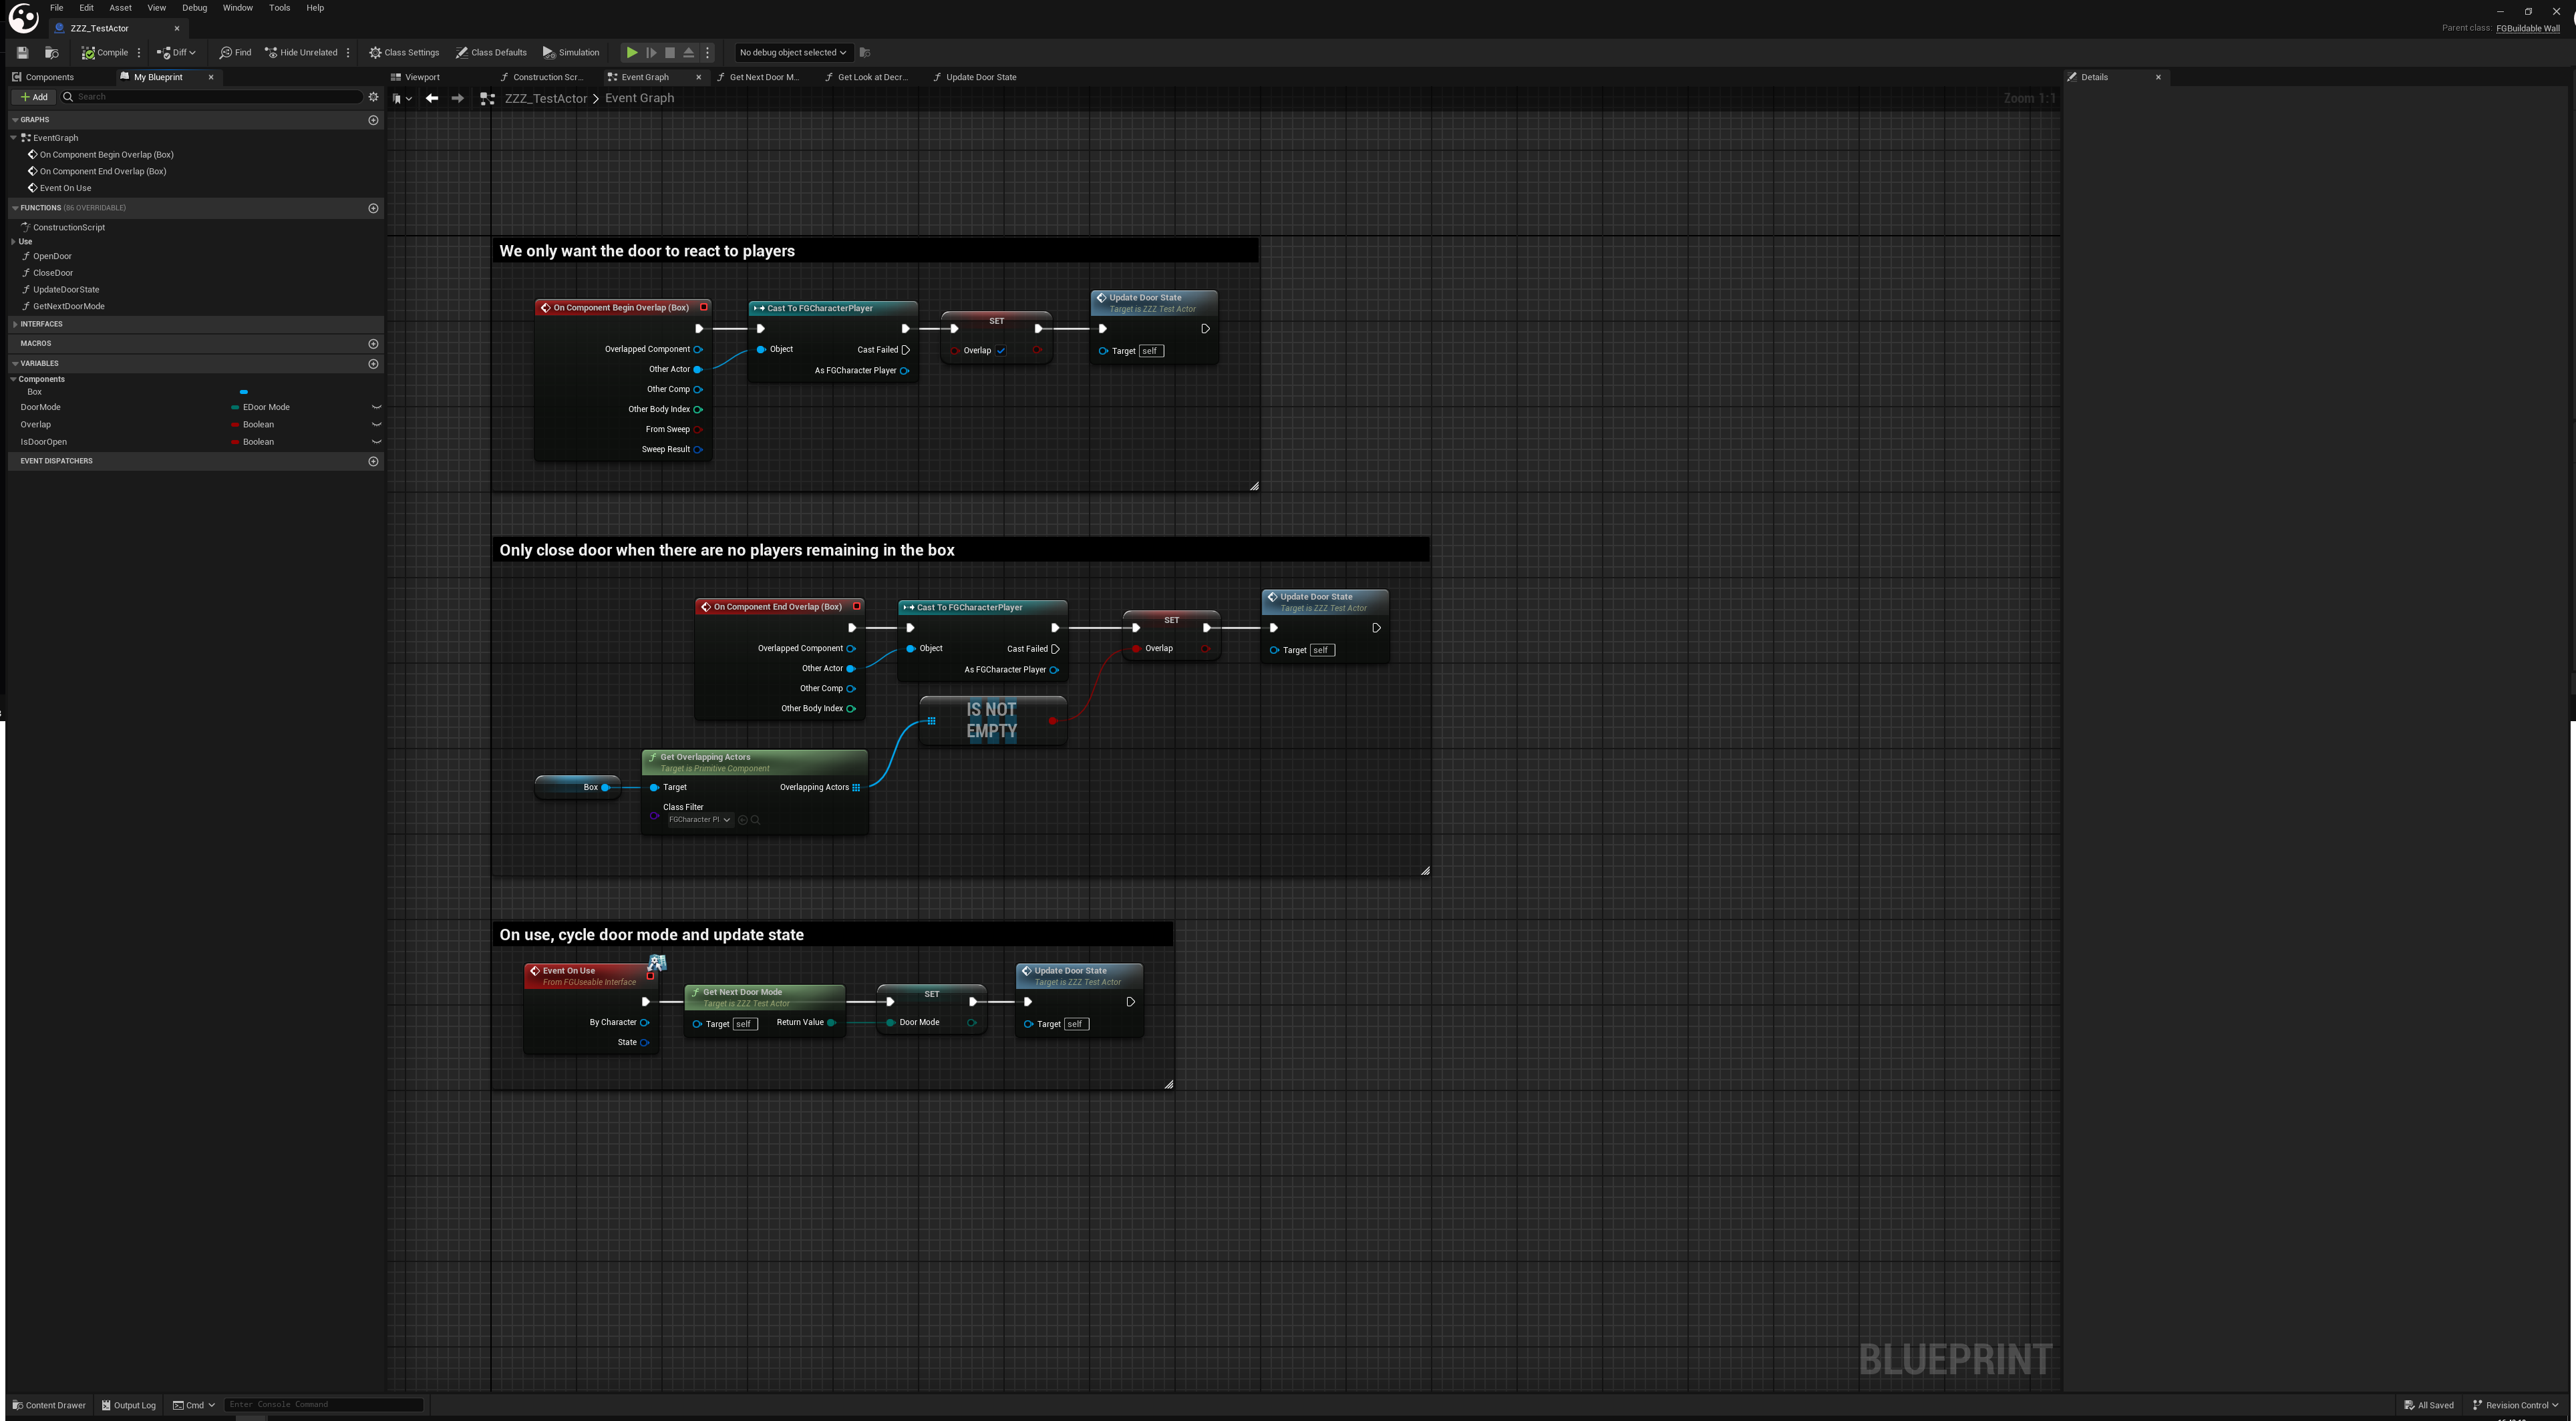Open the Tools menu
Viewport: 2576px width, 1421px height.
[279, 8]
